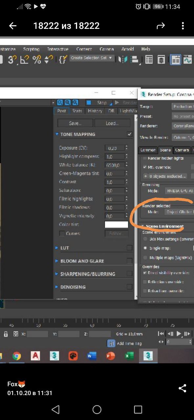Open Word from the taskbar
This screenshot has height=420, width=194.
click(92, 356)
